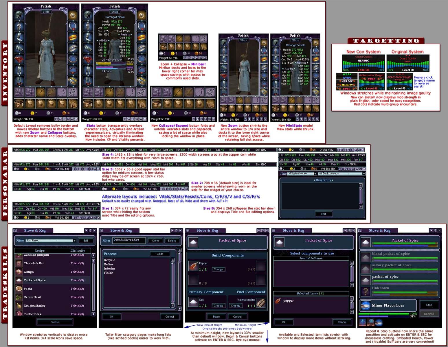
Task: Expand the Title Display None dropdown
Action: (x=302, y=174)
